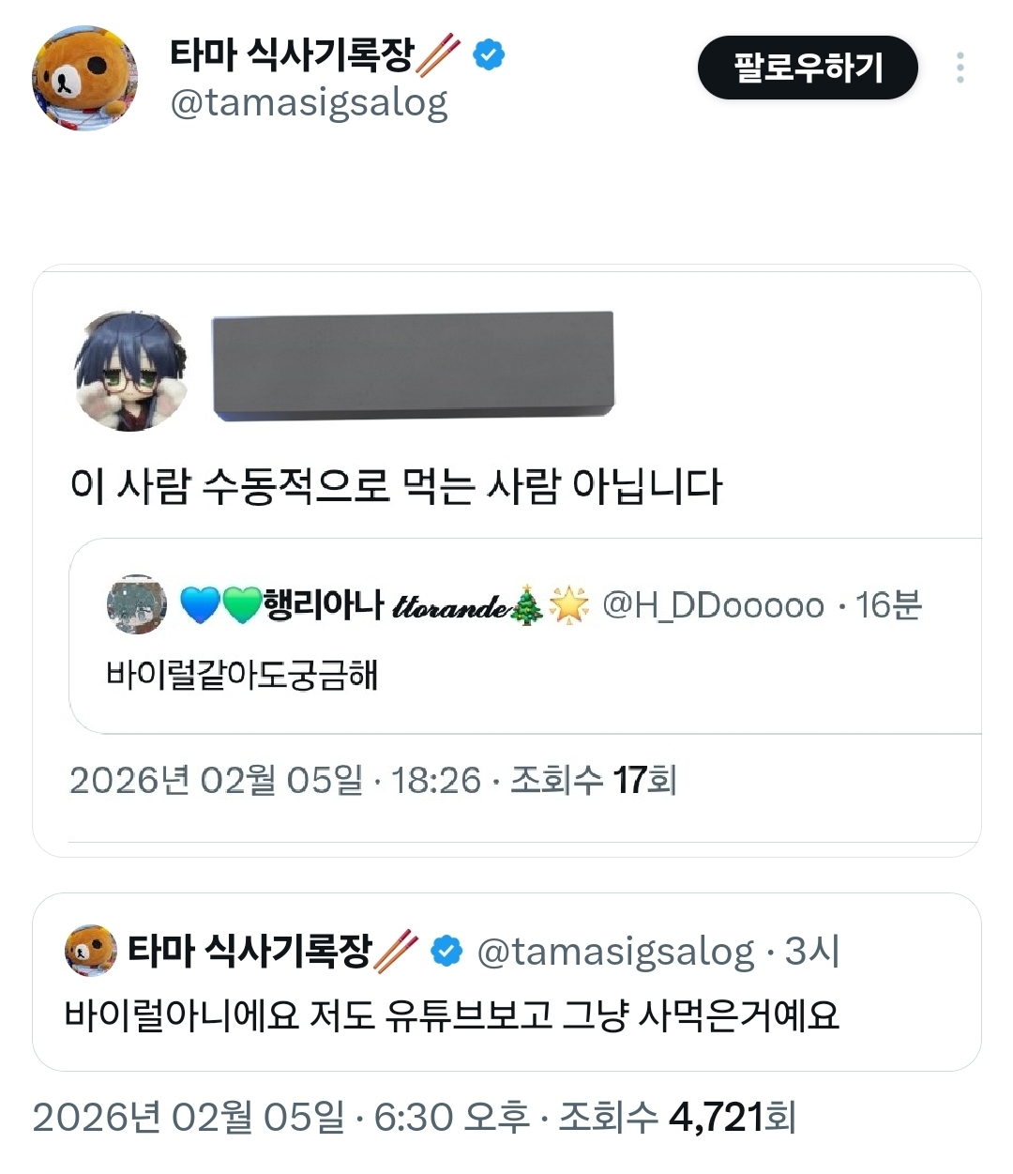Open the three-dot more options menu
This screenshot has width=1013, height=1174.
[x=960, y=68]
